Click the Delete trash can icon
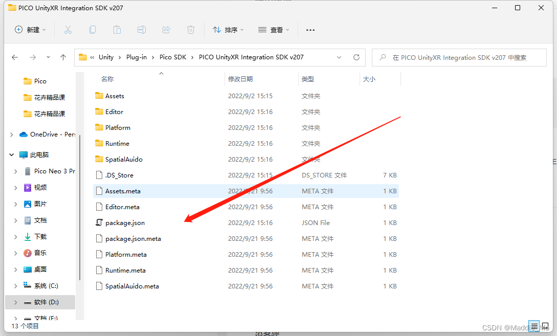The width and height of the screenshot is (557, 336). click(x=191, y=30)
